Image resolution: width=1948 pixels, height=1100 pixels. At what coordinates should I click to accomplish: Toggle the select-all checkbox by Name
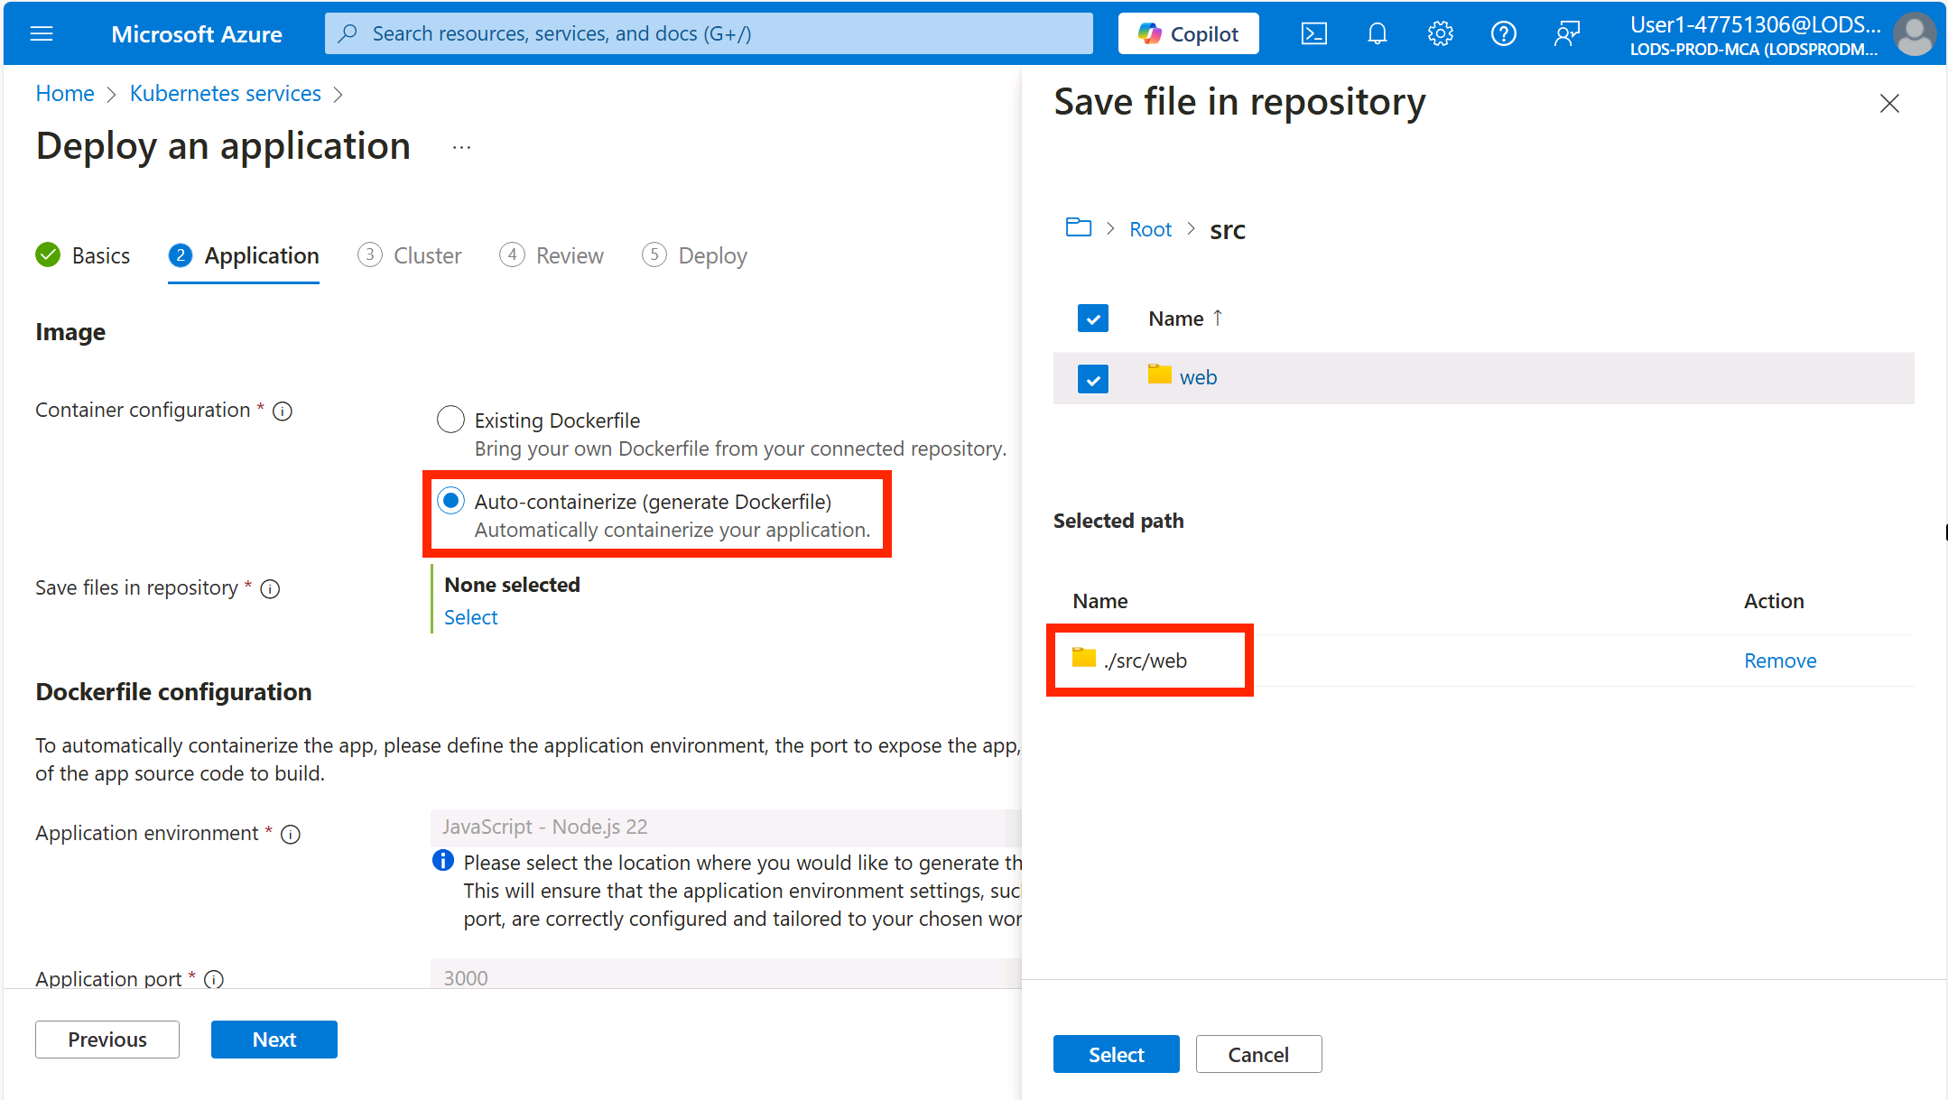pos(1093,319)
